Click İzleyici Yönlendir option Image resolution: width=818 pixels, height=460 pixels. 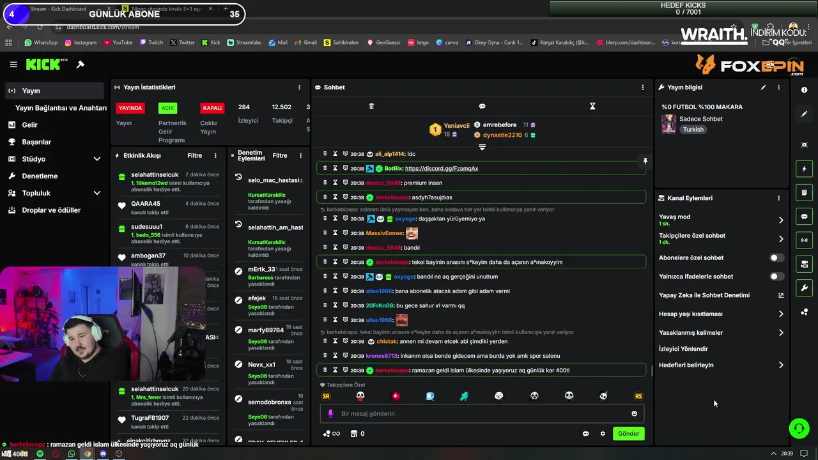click(683, 349)
